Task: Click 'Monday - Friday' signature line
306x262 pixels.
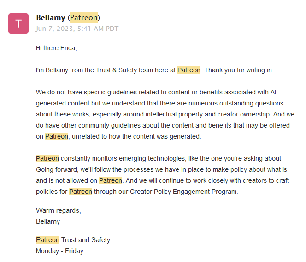Action: (x=59, y=251)
